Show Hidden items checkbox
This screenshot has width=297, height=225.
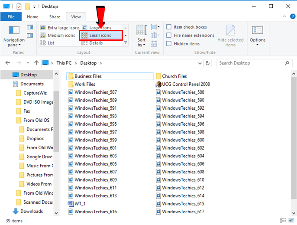[169, 44]
